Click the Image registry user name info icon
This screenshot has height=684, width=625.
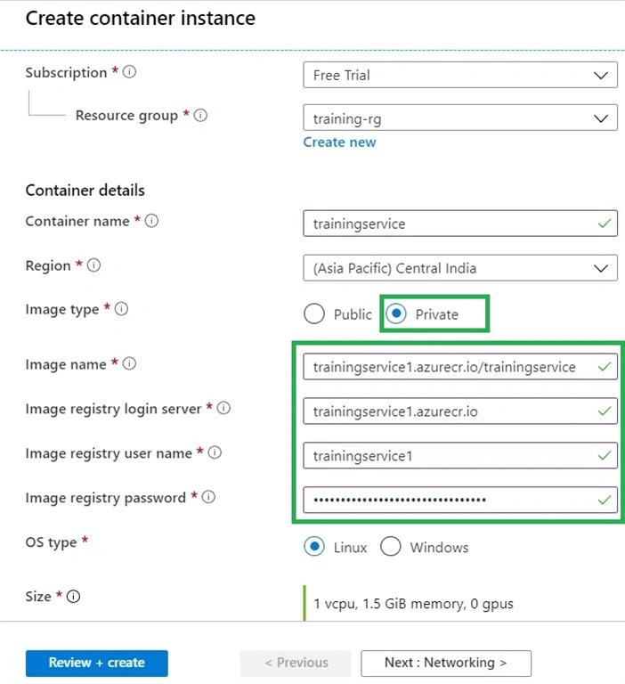215,452
